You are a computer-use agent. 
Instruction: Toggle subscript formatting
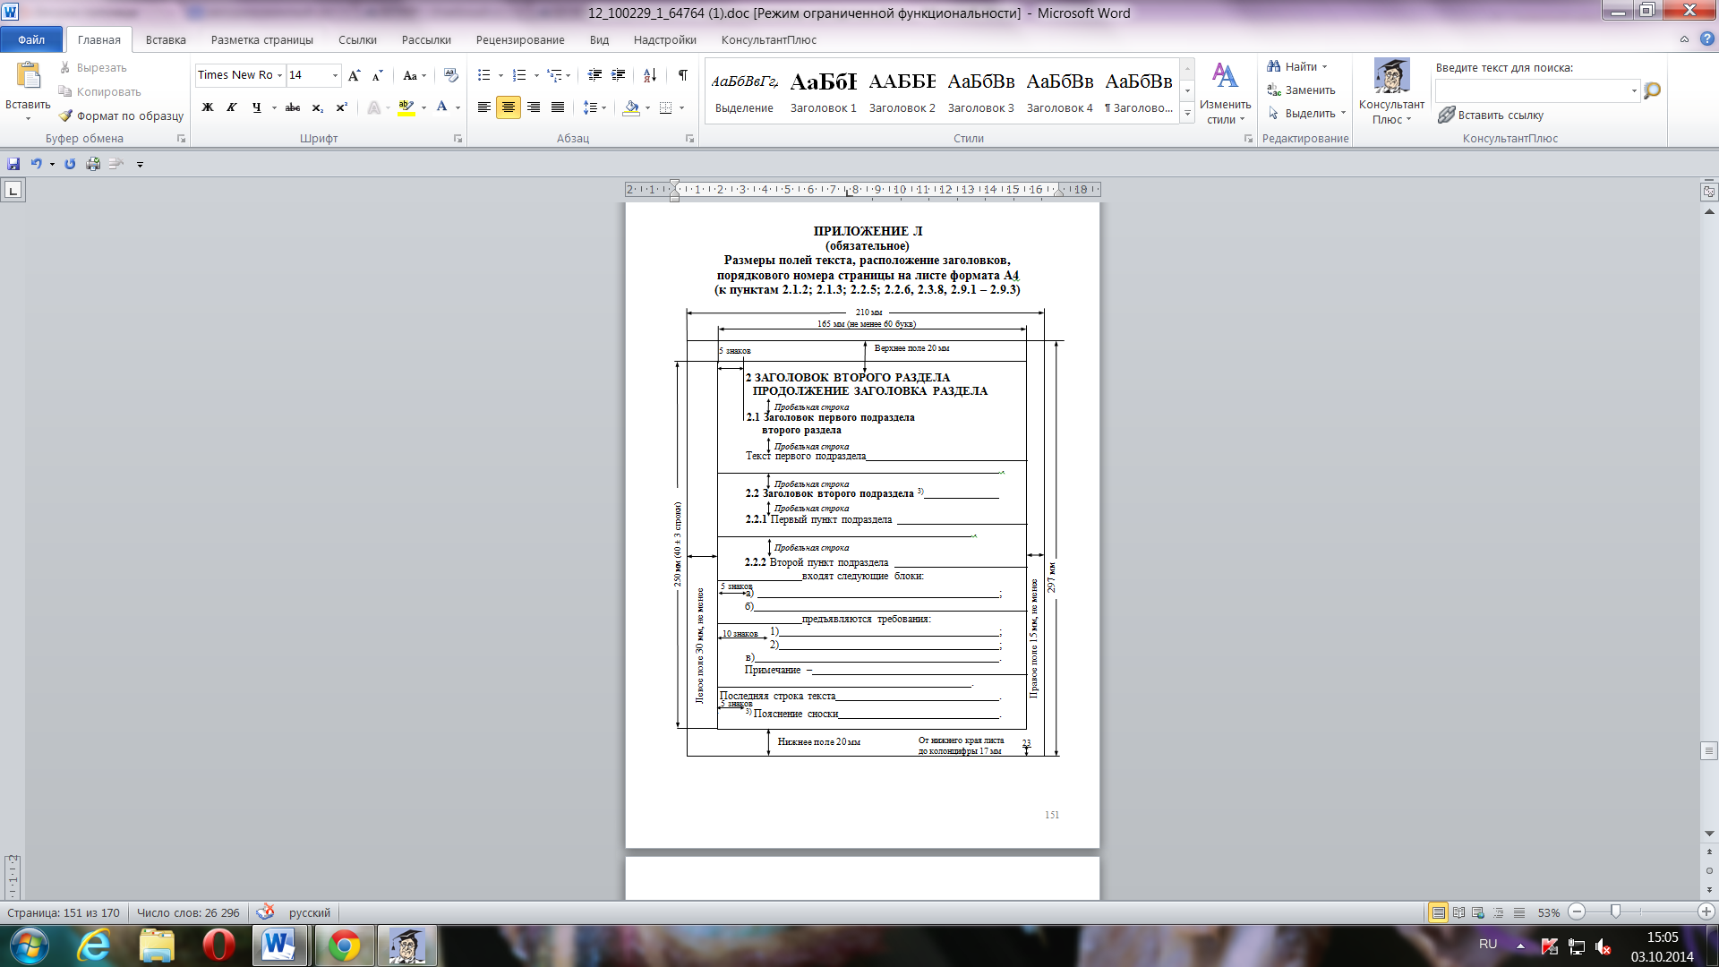[x=318, y=107]
